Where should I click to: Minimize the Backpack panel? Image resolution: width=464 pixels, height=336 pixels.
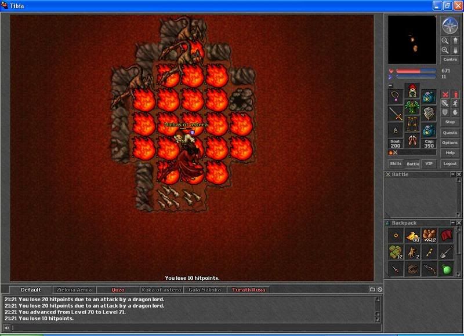(453, 223)
